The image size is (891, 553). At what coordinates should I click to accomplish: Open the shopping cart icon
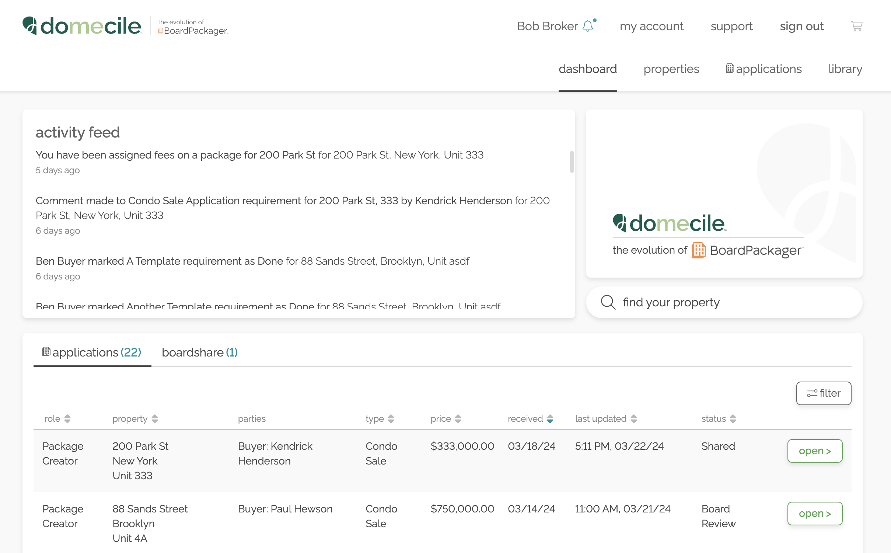tap(856, 26)
